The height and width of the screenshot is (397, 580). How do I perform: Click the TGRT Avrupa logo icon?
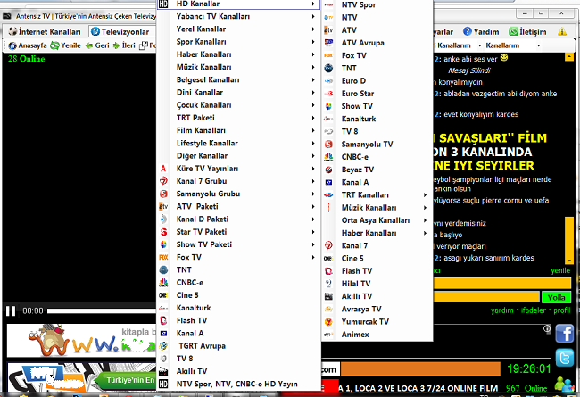(x=163, y=346)
